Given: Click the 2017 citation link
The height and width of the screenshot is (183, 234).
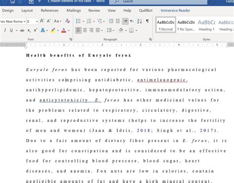Looking at the screenshot, I should [x=206, y=131].
